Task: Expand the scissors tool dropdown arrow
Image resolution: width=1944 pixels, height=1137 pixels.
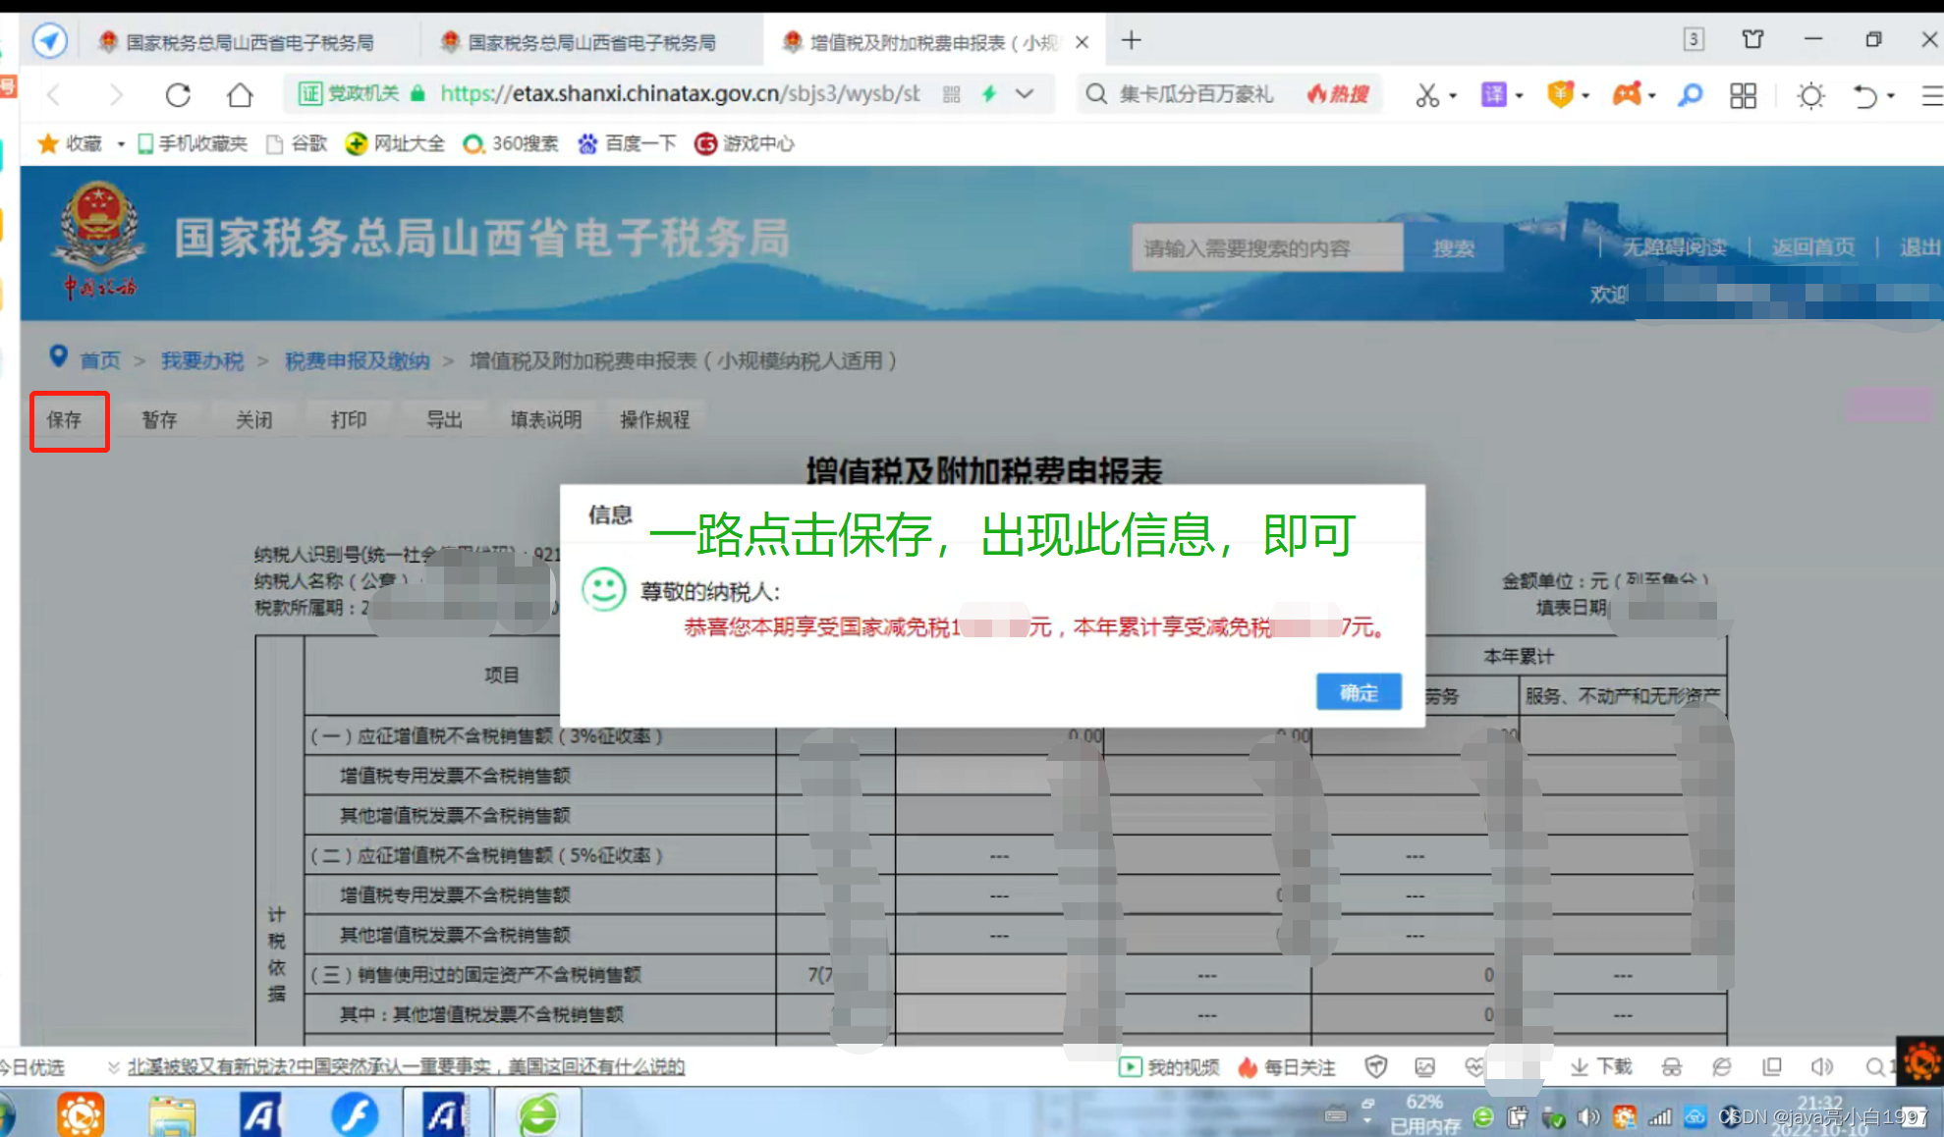Action: [x=1453, y=96]
